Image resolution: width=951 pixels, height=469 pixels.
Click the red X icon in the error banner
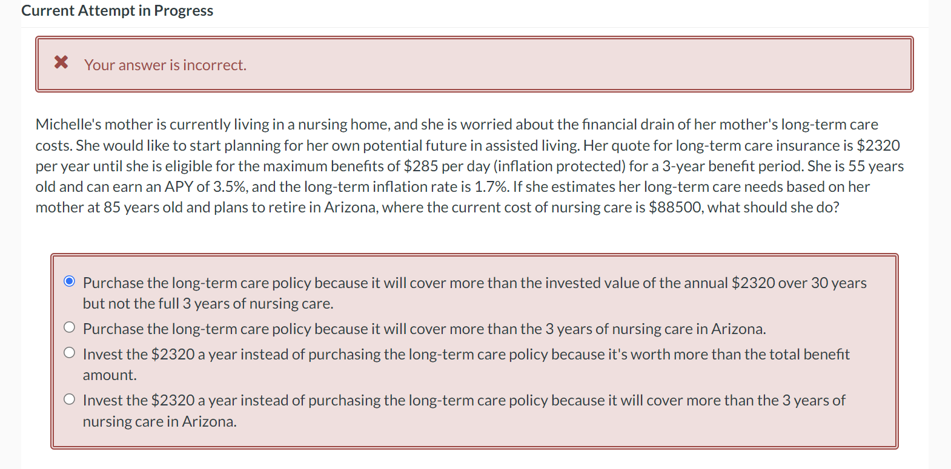(61, 62)
